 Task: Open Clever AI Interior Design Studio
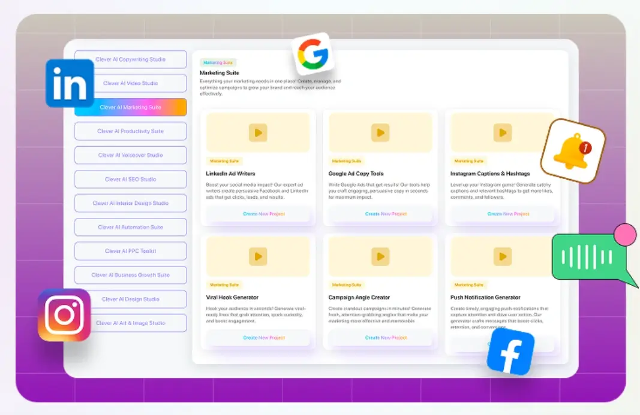tap(131, 203)
